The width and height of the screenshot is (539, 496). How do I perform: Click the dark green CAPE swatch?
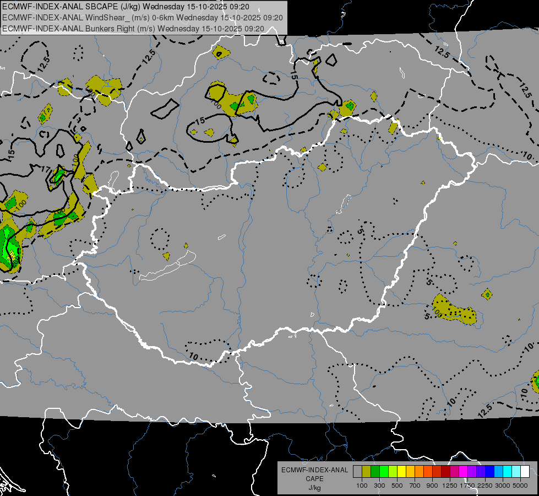coord(375,472)
